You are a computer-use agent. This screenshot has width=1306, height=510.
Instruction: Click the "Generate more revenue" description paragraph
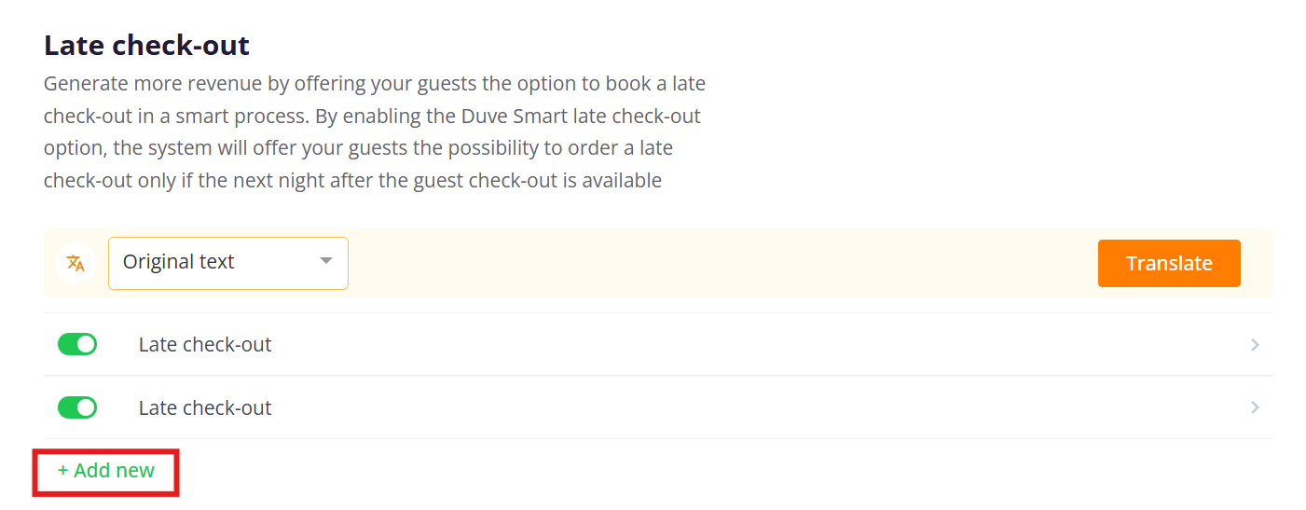pyautogui.click(x=375, y=132)
